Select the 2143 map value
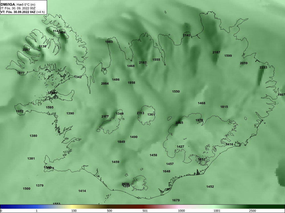 187,35
